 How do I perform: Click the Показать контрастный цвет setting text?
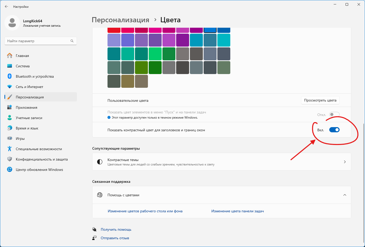pyautogui.click(x=156, y=130)
